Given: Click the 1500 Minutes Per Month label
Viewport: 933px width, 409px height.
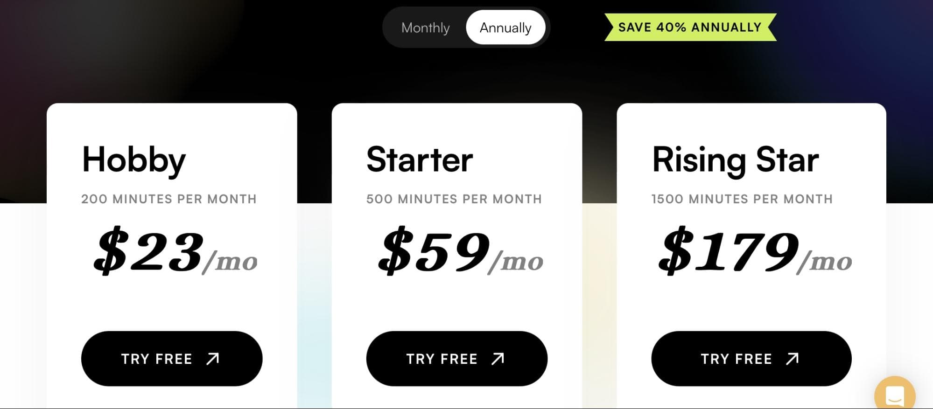Looking at the screenshot, I should pos(742,199).
